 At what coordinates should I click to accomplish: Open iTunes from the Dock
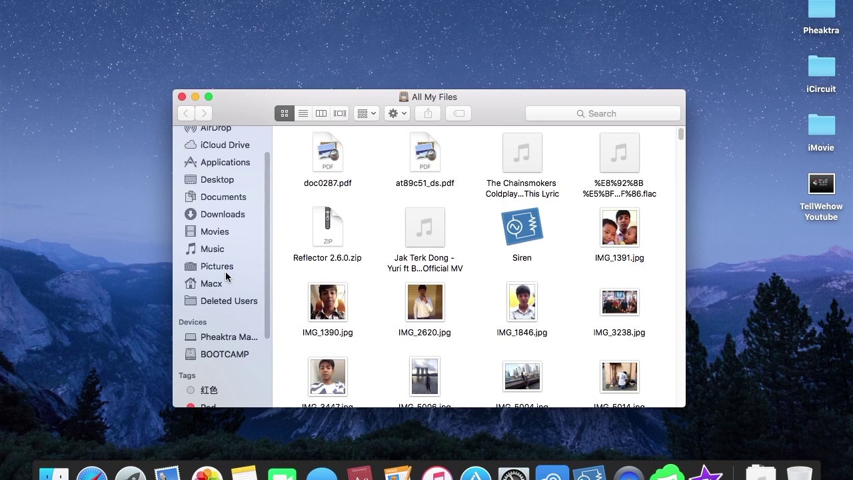(x=437, y=473)
